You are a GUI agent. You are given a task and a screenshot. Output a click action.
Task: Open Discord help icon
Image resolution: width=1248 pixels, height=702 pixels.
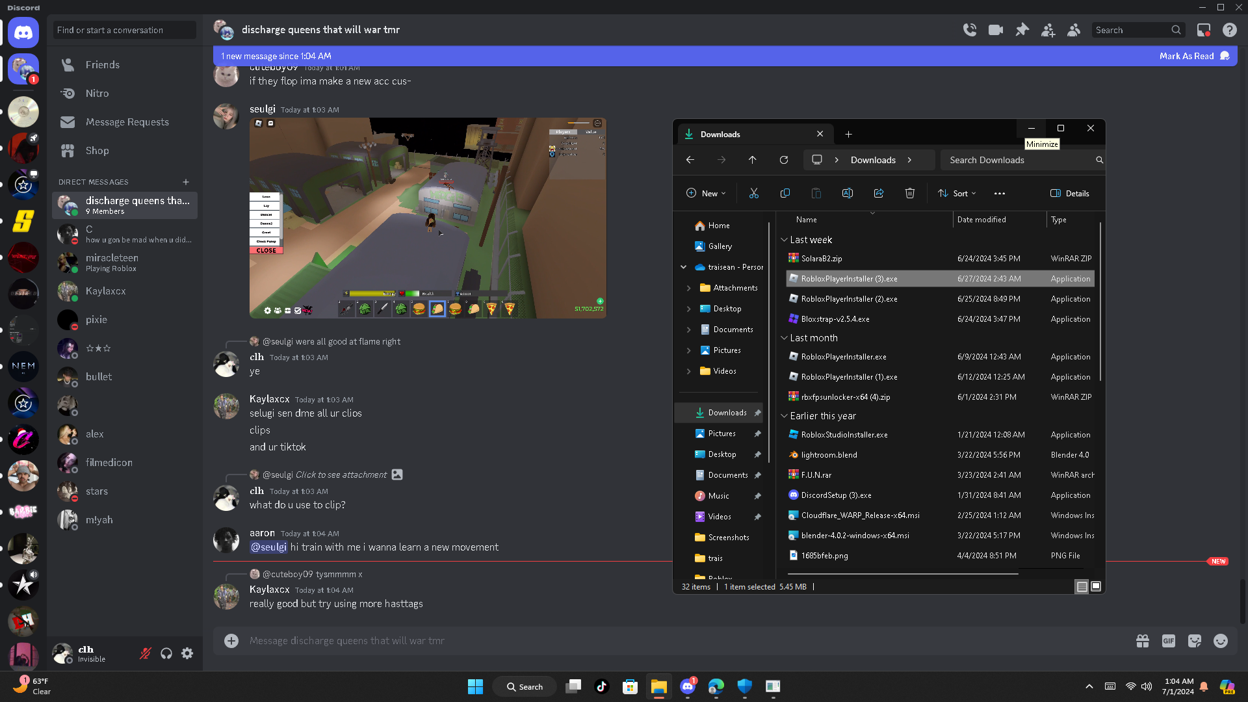1229,30
